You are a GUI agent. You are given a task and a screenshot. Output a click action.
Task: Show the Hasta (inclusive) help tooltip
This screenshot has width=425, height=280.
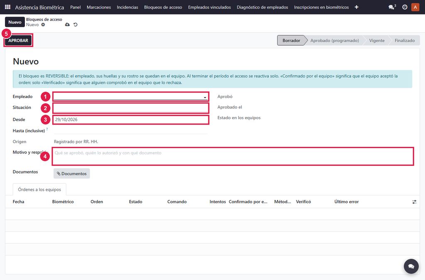[x=47, y=129]
